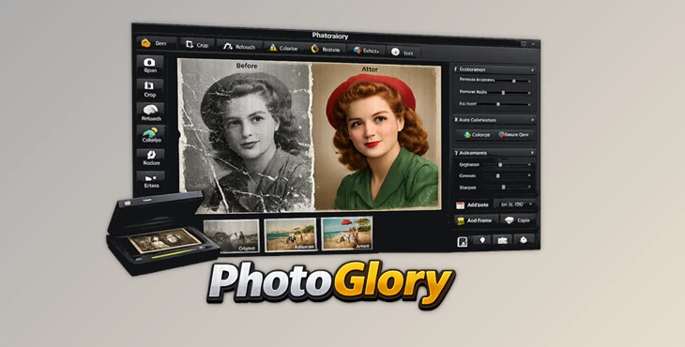Switch to the Retouch tab in top toolbar
This screenshot has height=347, width=685.
(239, 46)
